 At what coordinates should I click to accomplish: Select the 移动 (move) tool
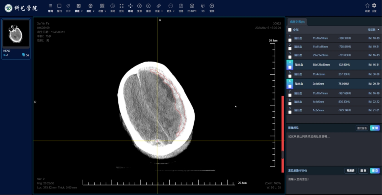130,6
